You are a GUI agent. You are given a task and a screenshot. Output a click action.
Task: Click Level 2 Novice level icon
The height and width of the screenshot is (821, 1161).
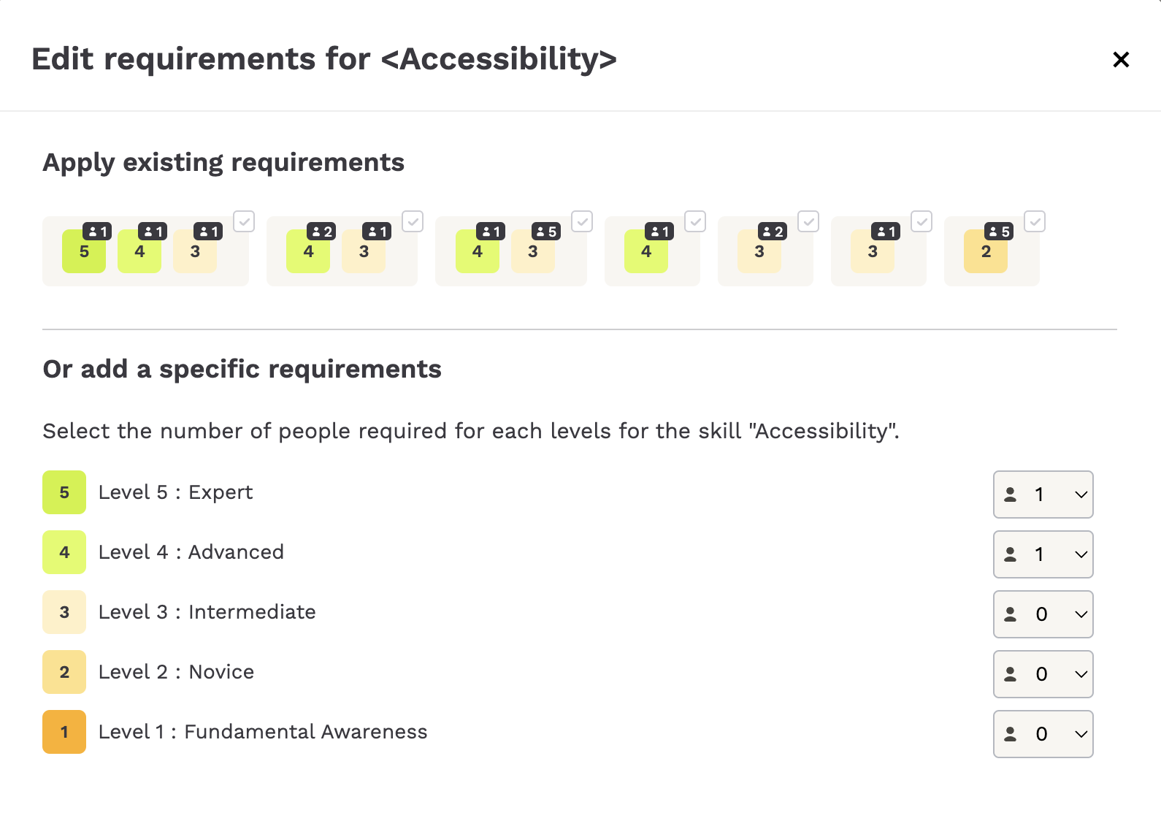pos(64,672)
